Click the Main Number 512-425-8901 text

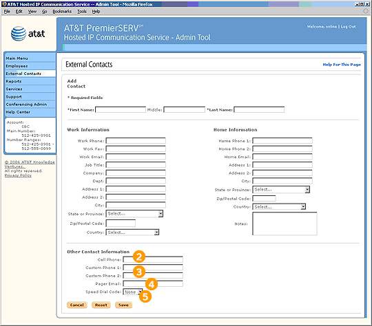(x=36, y=135)
